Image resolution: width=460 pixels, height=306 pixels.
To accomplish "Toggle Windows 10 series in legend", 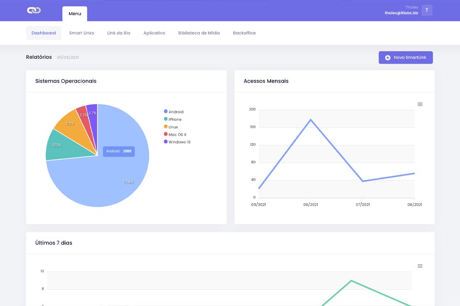I will (177, 142).
